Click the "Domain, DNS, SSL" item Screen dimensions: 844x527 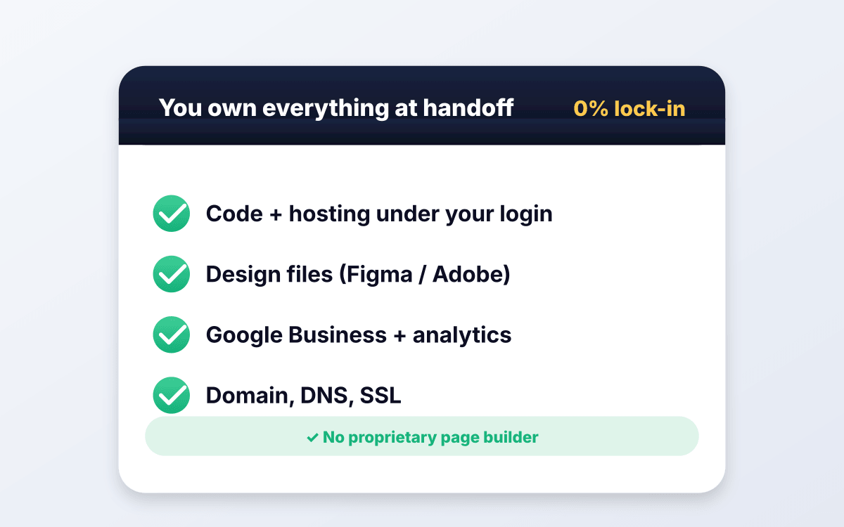point(304,395)
